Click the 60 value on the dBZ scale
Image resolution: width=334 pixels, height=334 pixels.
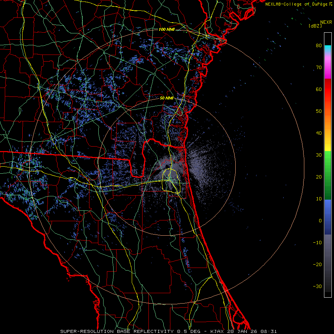point(319,89)
